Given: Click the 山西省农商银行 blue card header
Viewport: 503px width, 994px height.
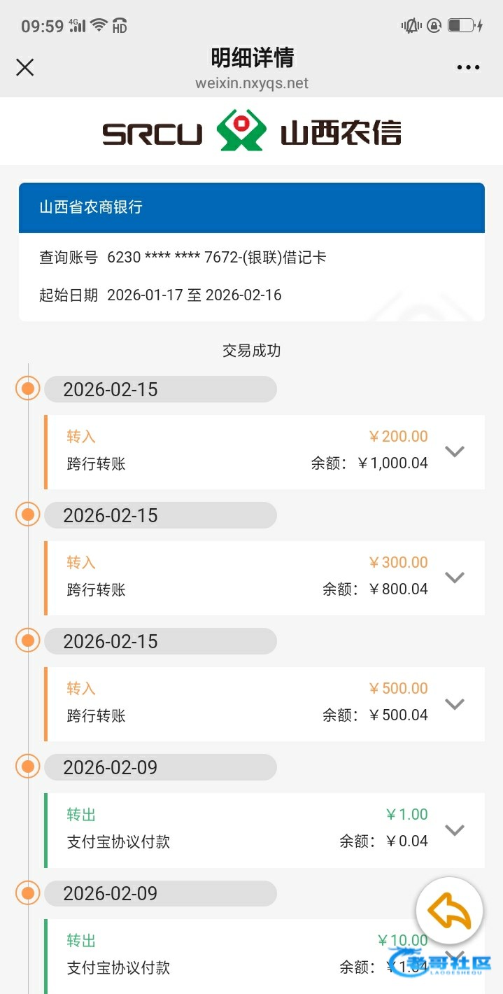Looking at the screenshot, I should (x=251, y=207).
